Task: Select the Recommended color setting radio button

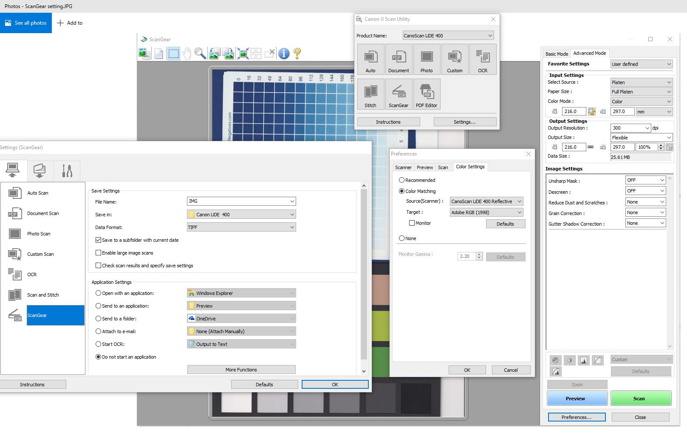Action: click(x=401, y=180)
